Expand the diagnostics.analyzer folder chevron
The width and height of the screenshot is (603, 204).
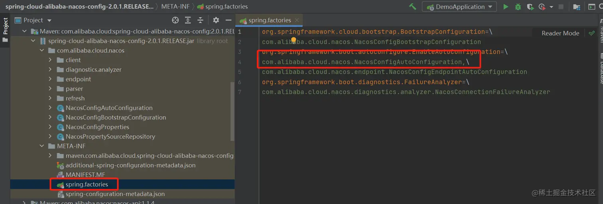[x=50, y=69]
